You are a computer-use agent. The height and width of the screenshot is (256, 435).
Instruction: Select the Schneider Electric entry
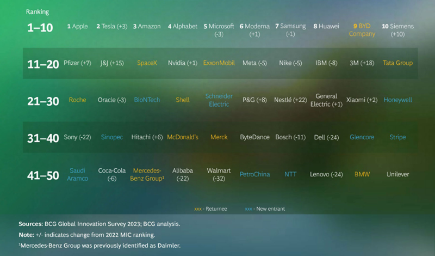pos(219,100)
